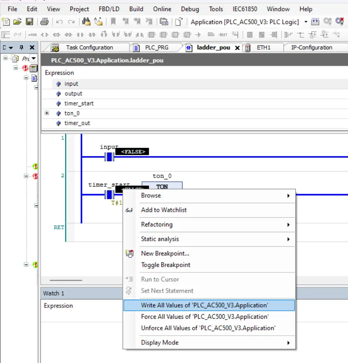Image resolution: width=348 pixels, height=363 pixels.
Task: Jump to next bookmark icon
Action: [x=137, y=22]
